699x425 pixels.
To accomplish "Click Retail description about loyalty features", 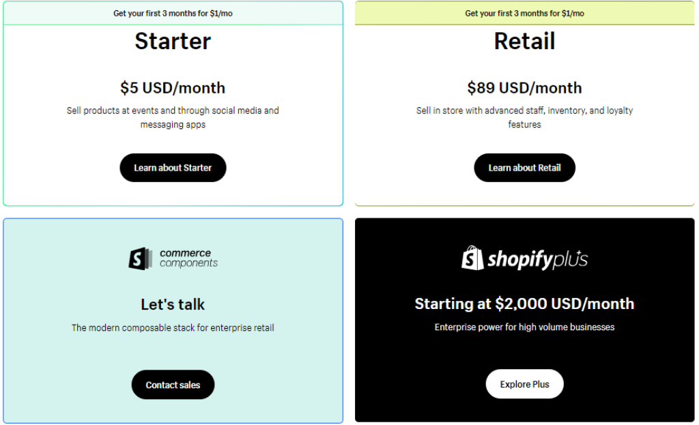I will click(x=524, y=117).
